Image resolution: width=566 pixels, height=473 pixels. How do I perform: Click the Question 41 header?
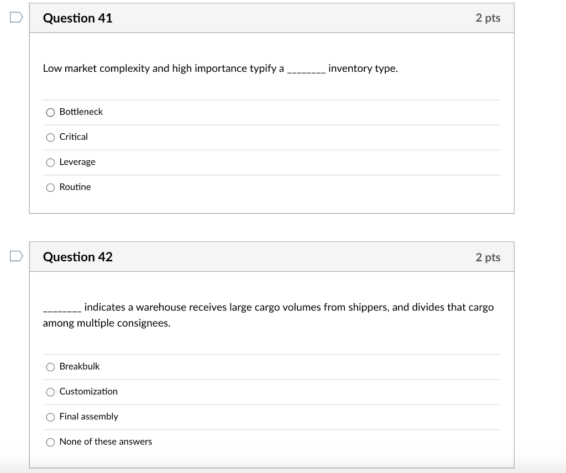click(x=77, y=18)
